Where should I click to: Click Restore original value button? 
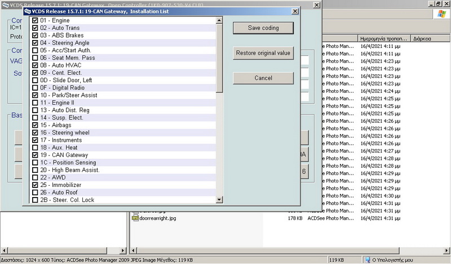pos(263,53)
